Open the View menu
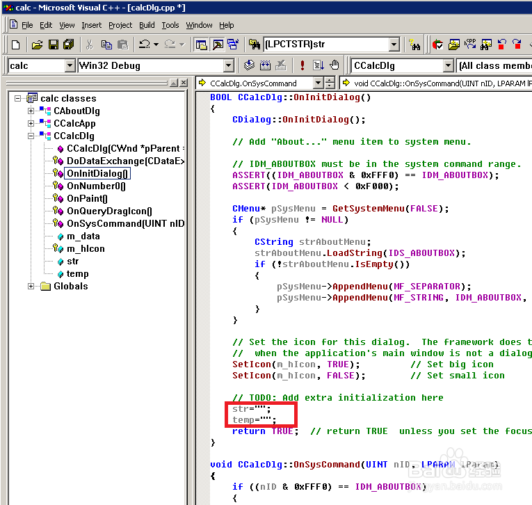Viewport: 532px width, 505px height. (67, 25)
